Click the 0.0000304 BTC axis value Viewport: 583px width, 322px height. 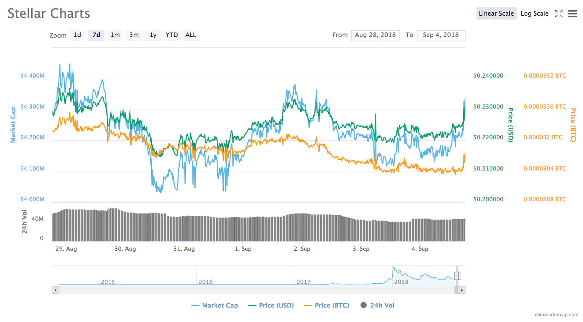(545, 169)
